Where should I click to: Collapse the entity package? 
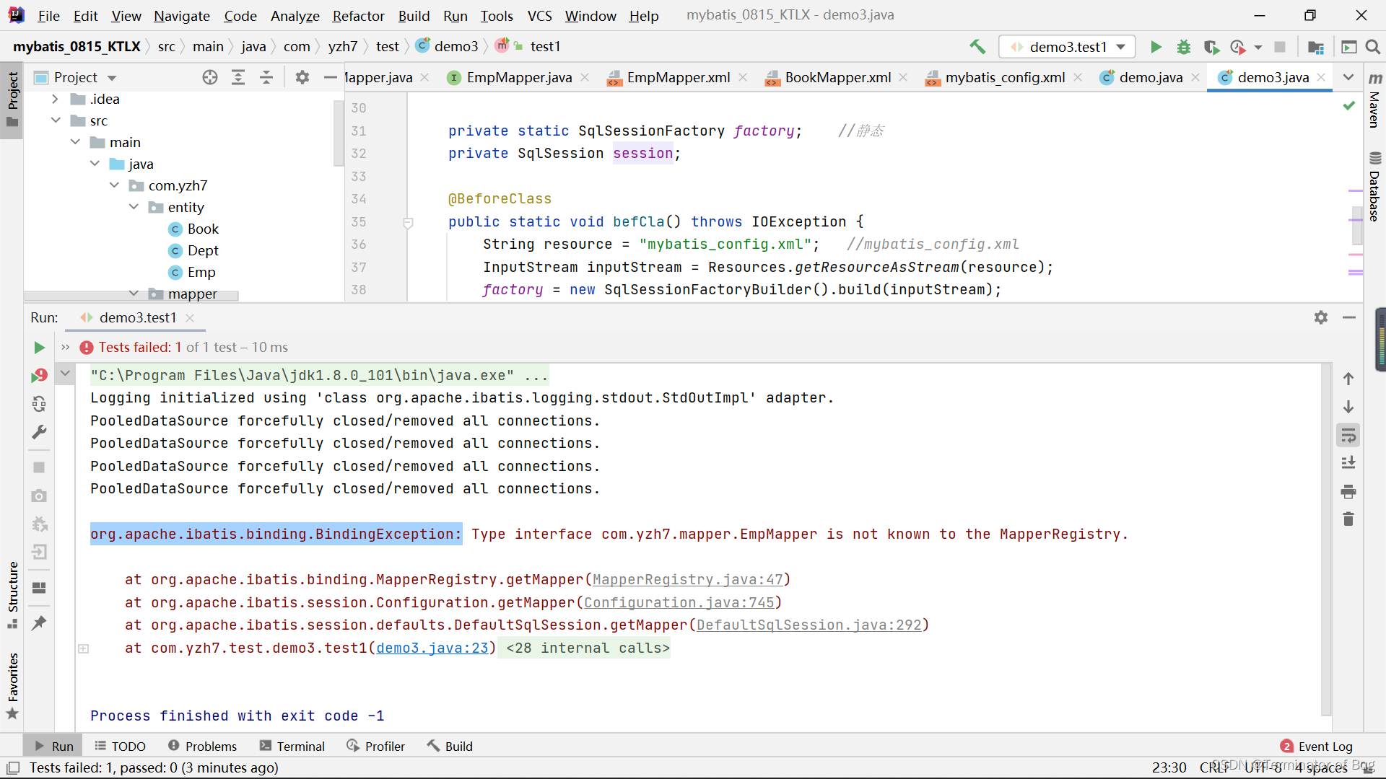pyautogui.click(x=134, y=207)
